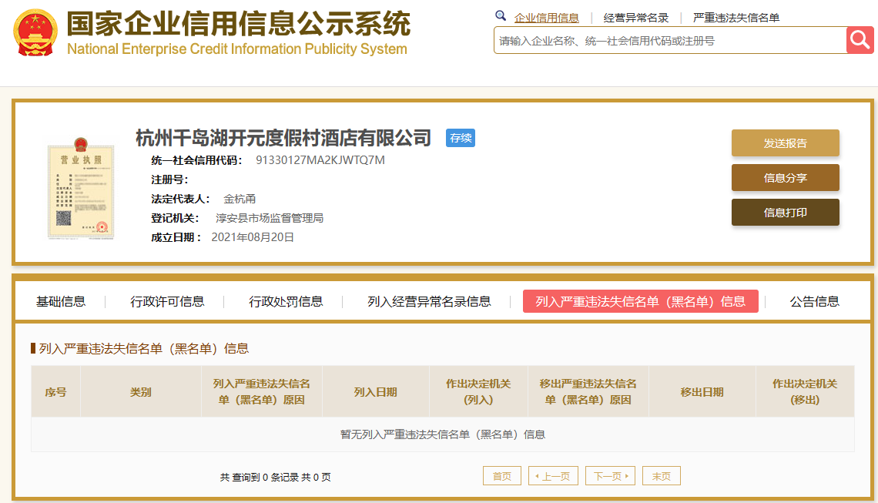The image size is (878, 503).
Task: Click the 序号 column header
Action: (x=55, y=392)
